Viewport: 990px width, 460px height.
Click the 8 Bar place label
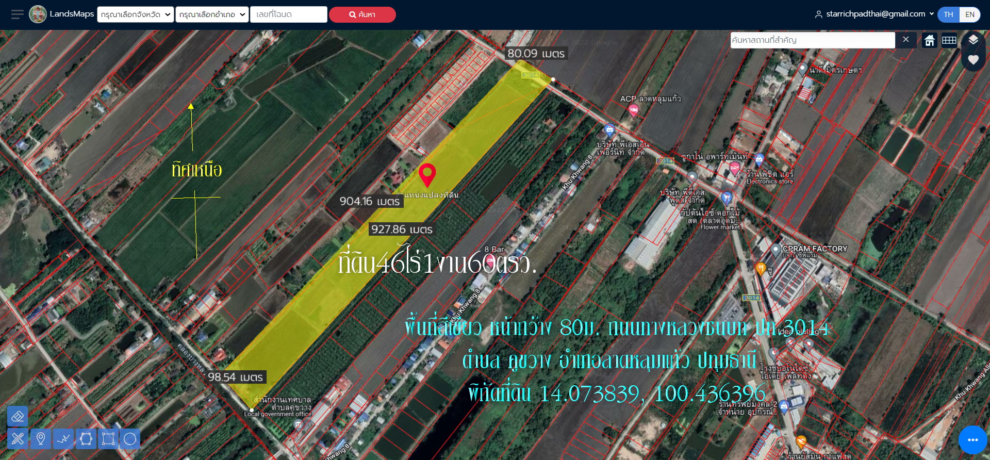[x=494, y=249]
